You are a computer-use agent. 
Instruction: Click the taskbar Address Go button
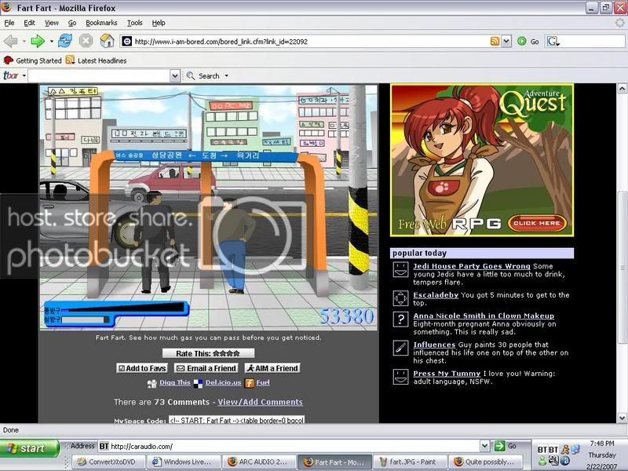pyautogui.click(x=506, y=446)
